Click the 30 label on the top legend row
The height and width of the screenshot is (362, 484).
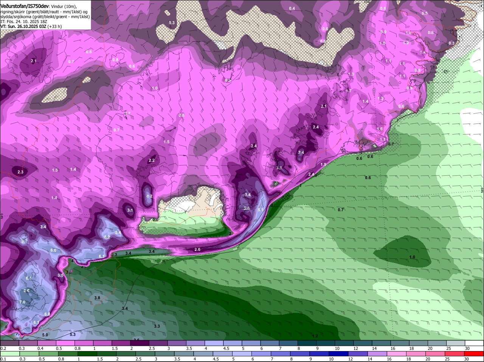[x=467, y=348]
